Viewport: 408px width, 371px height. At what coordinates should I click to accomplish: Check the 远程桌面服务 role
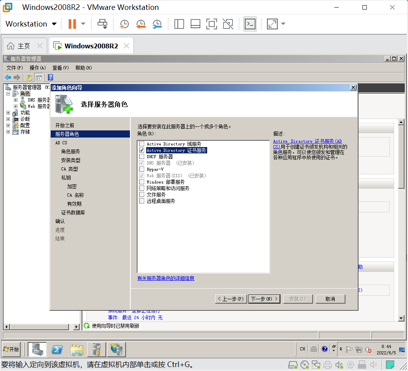pyautogui.click(x=141, y=201)
